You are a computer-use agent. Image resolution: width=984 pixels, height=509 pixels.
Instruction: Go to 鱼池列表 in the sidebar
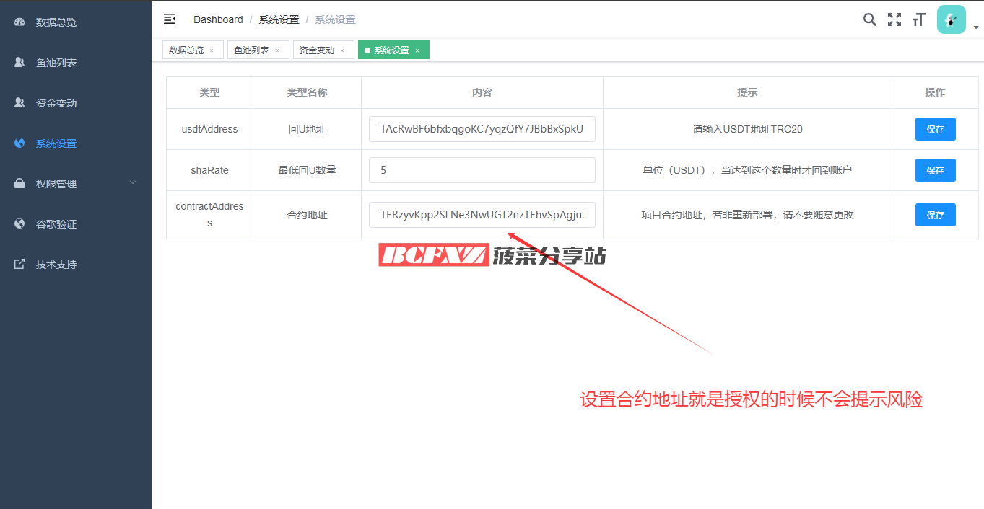(x=56, y=63)
